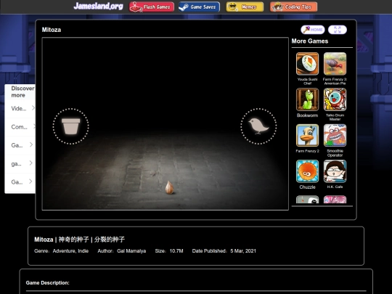The height and width of the screenshot is (294, 392).
Task: Click the '10.7M' size value
Action: (176, 250)
